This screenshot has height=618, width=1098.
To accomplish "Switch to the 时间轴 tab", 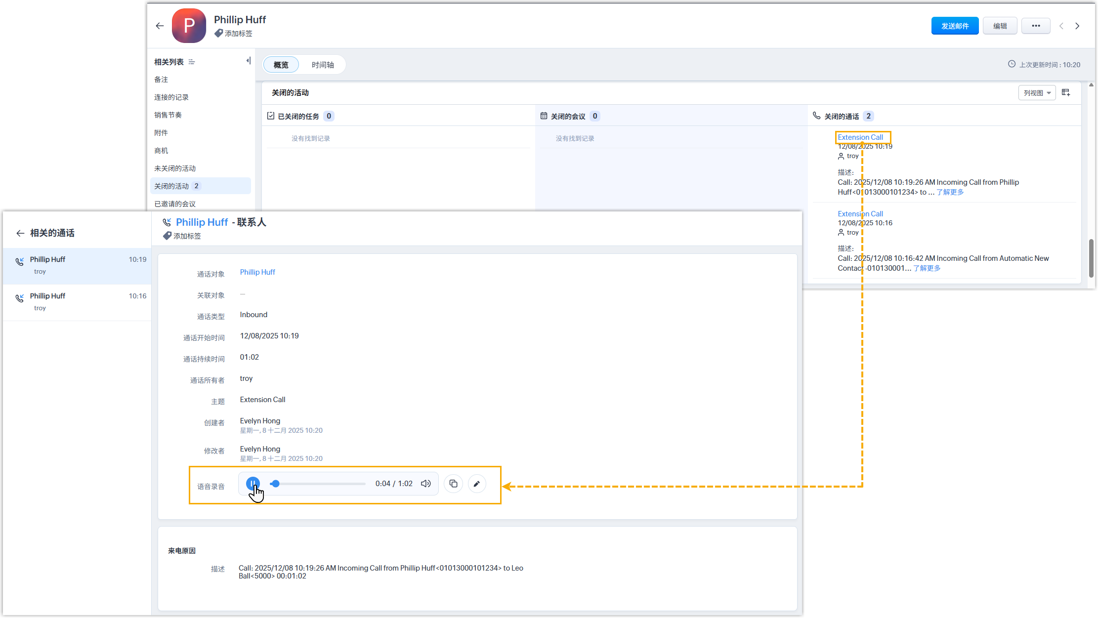I will pyautogui.click(x=323, y=65).
